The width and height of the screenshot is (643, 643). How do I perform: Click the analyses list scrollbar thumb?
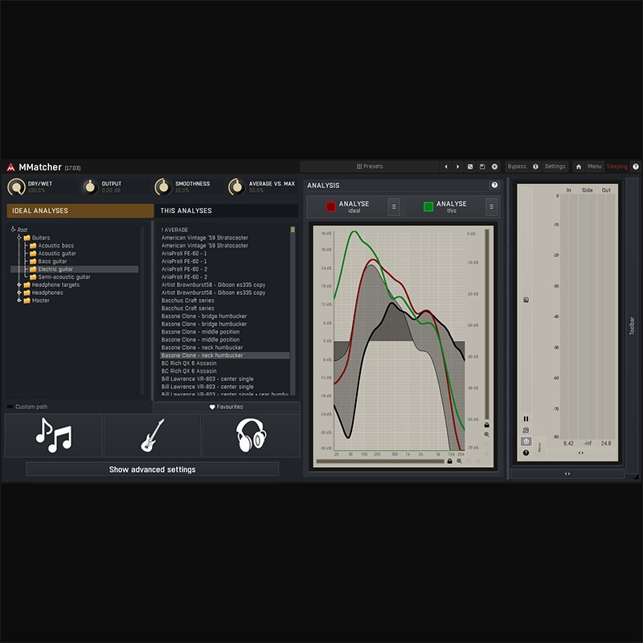point(293,230)
